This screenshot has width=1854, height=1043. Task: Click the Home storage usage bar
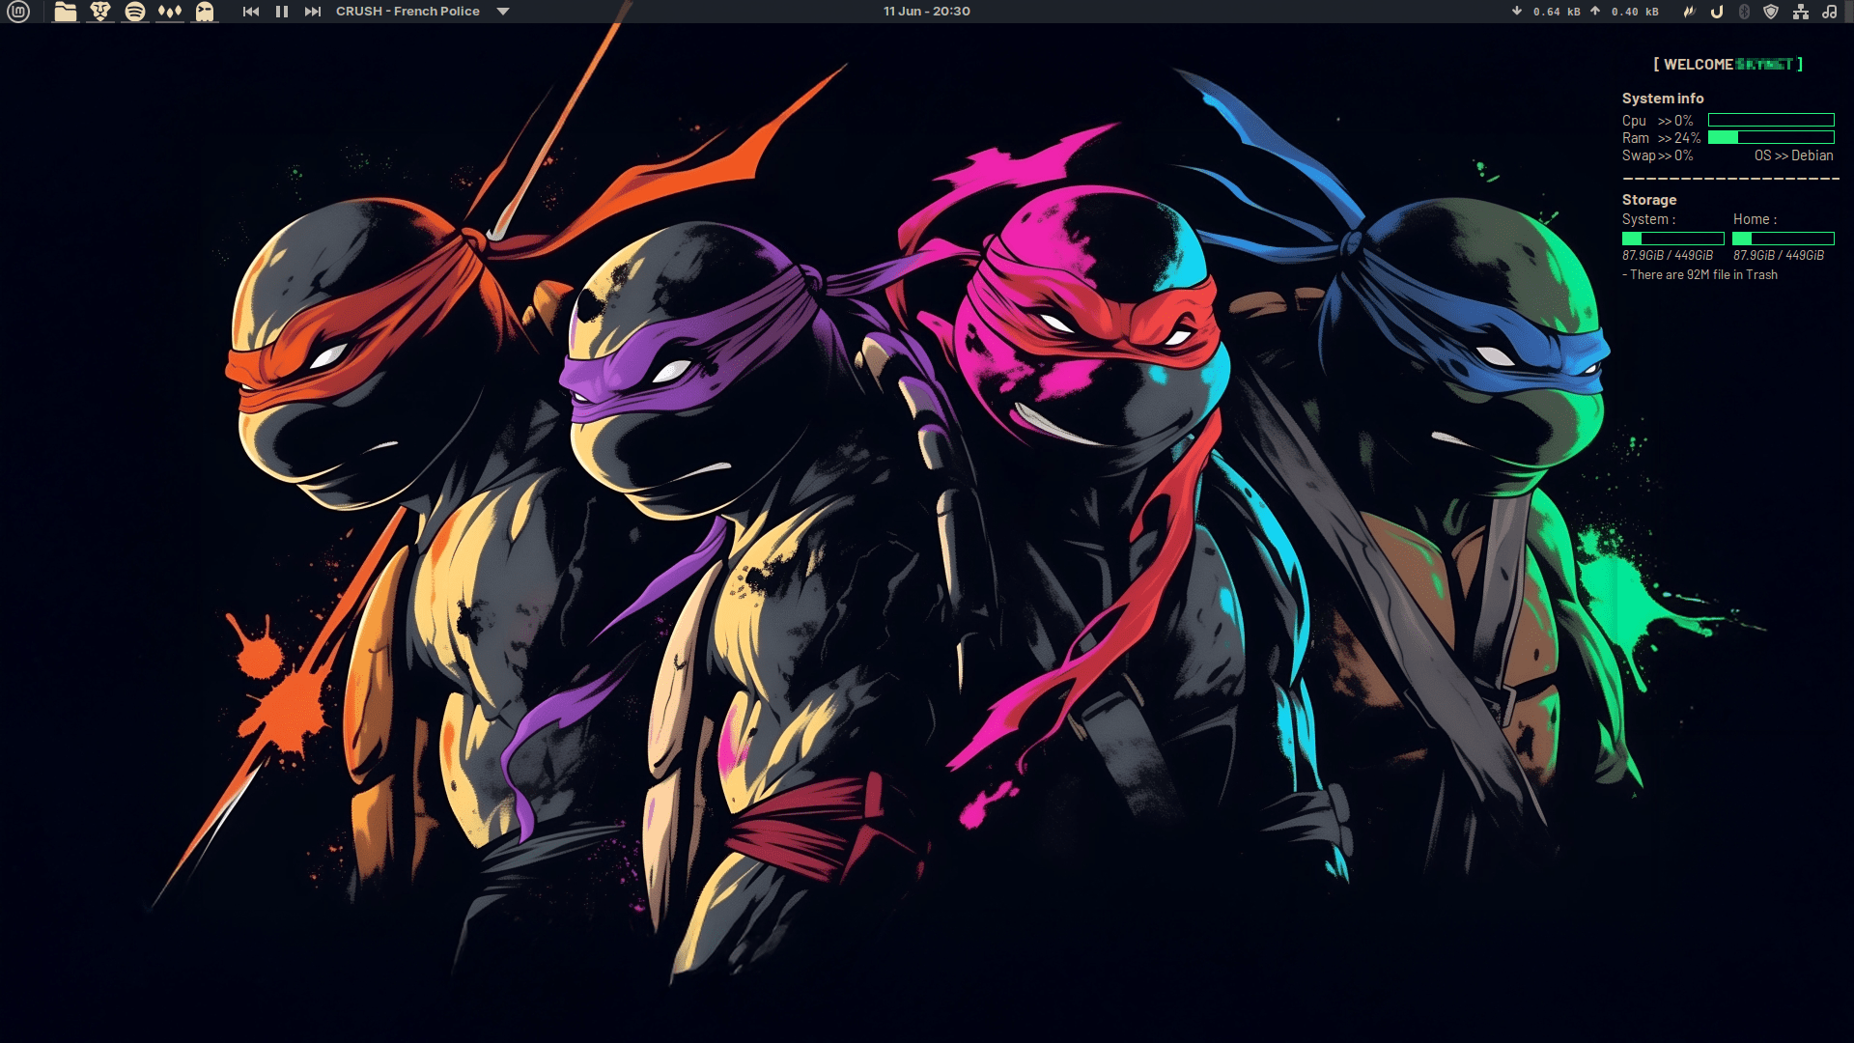click(x=1784, y=239)
